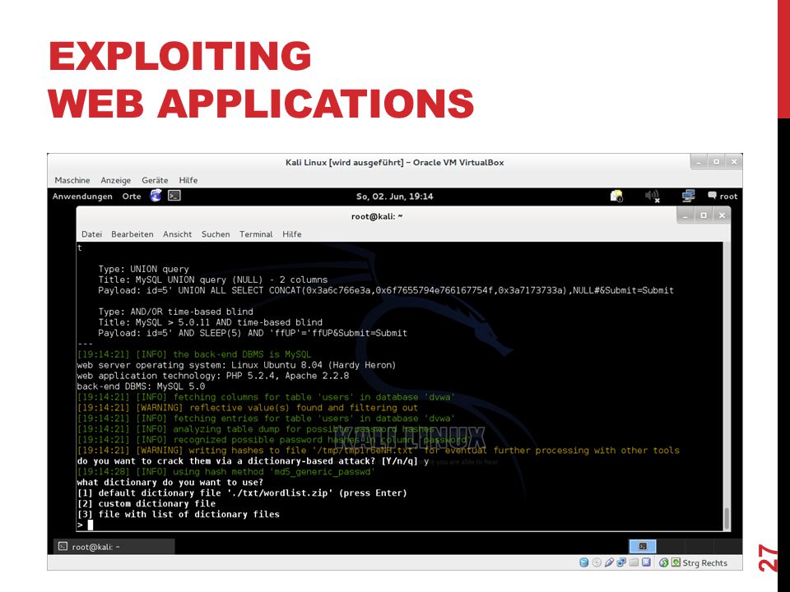Open the Maschine menu in VirtualBox
Viewport: 790px width, 592px height.
pos(72,180)
